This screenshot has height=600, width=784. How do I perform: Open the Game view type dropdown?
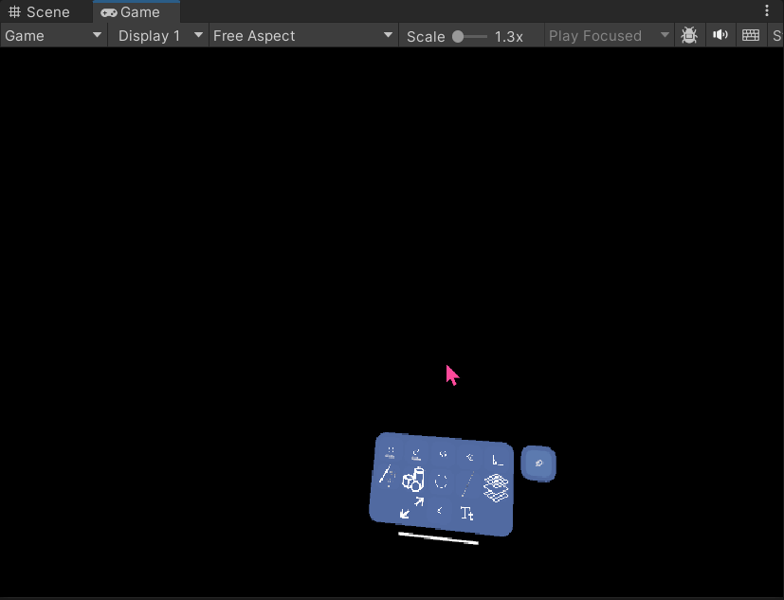(x=53, y=36)
